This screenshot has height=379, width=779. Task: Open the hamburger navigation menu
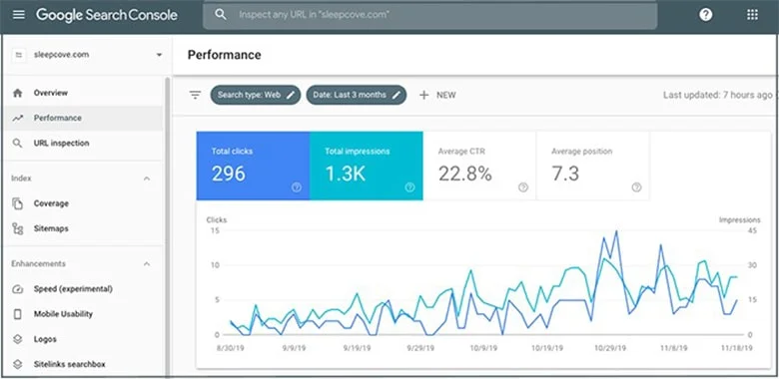tap(18, 14)
